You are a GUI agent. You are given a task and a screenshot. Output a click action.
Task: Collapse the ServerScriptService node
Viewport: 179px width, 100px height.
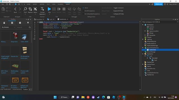click(143, 48)
